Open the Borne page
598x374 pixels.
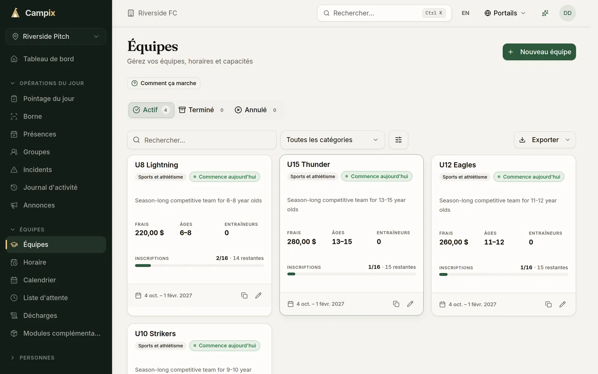(x=56, y=116)
